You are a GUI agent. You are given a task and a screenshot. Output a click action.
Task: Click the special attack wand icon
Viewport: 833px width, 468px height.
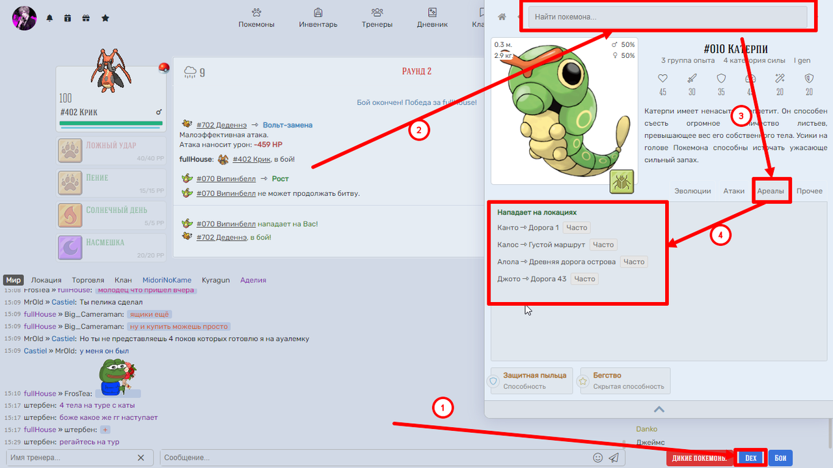780,78
